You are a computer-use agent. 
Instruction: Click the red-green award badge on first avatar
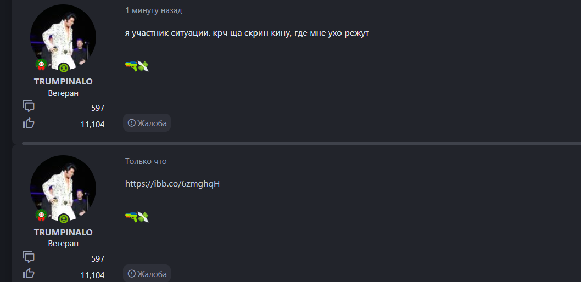pyautogui.click(x=41, y=65)
